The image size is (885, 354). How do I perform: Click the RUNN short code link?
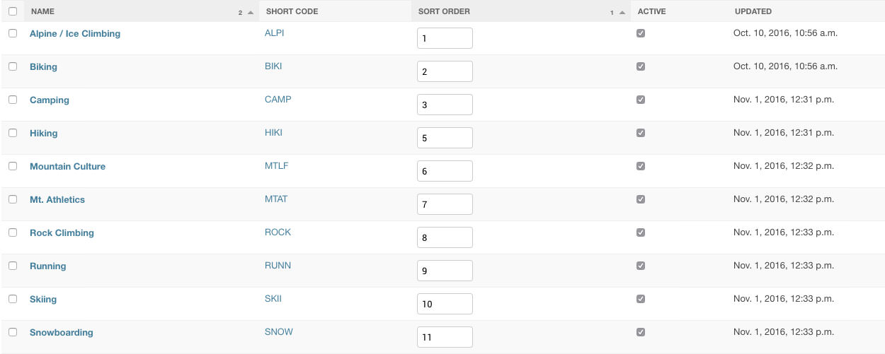[278, 266]
